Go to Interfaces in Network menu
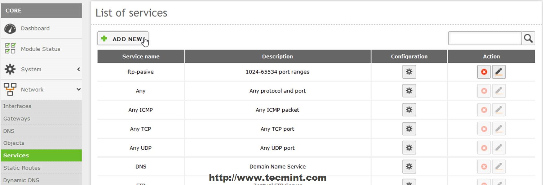This screenshot has width=543, height=185. [x=17, y=106]
